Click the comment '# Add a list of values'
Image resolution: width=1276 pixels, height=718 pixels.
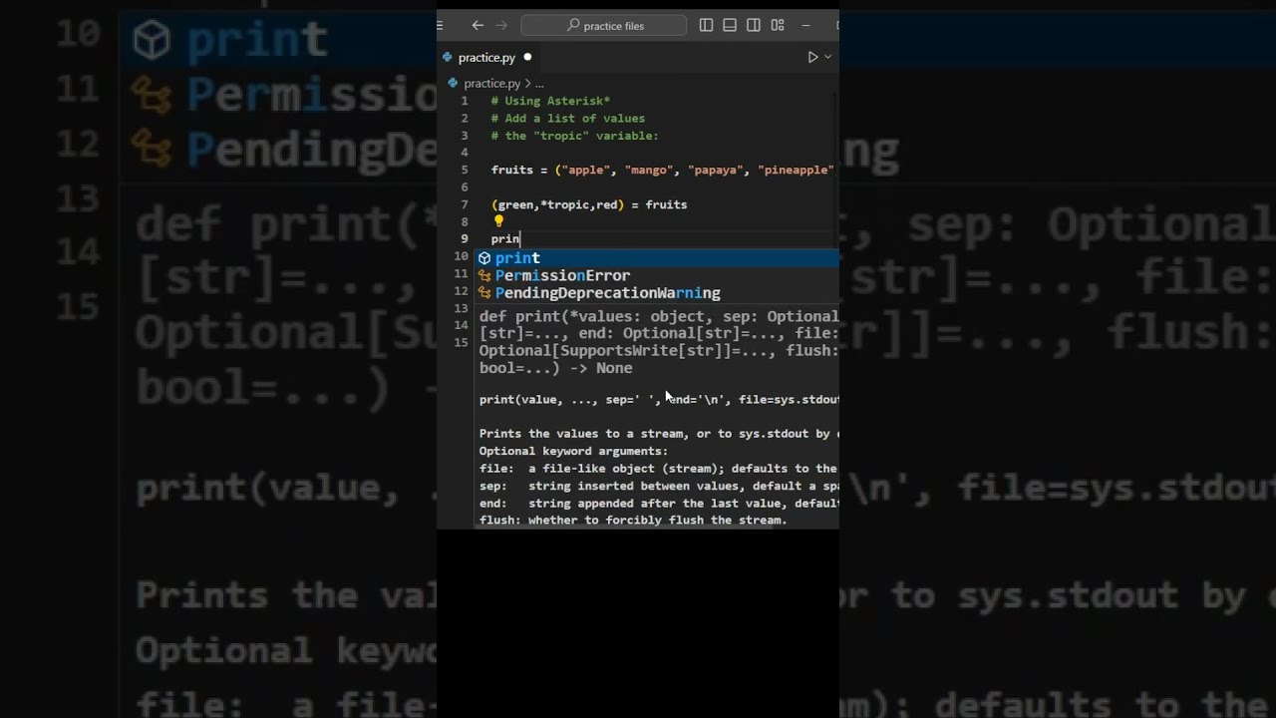[x=567, y=118]
